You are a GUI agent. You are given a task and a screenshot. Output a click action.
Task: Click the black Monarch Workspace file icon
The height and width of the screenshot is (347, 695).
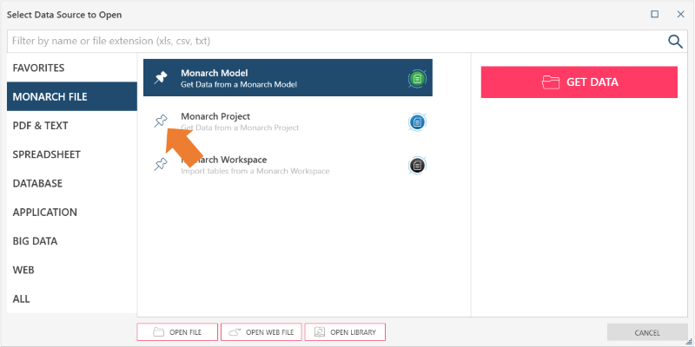(x=417, y=166)
